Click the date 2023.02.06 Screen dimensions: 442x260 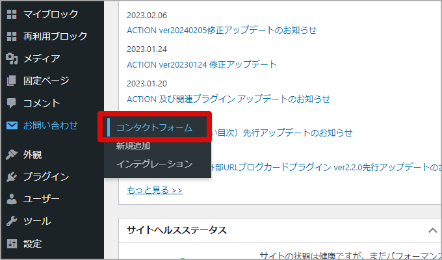147,15
